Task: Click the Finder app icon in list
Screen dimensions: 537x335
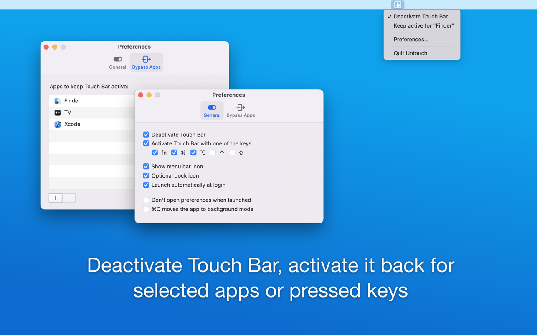Action: (58, 101)
